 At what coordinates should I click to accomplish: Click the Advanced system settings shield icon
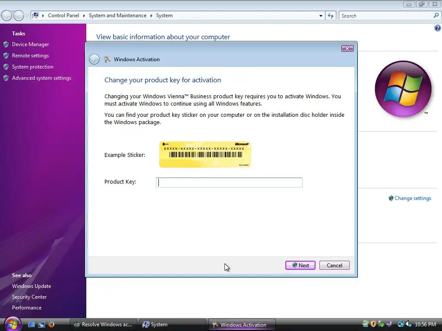pos(6,78)
